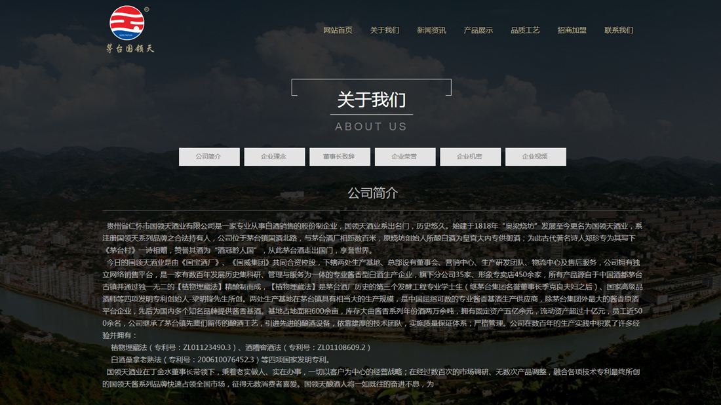Select the 公司简介 tab button

(x=209, y=157)
